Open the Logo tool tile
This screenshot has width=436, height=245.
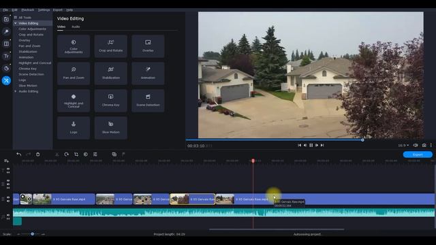click(74, 128)
